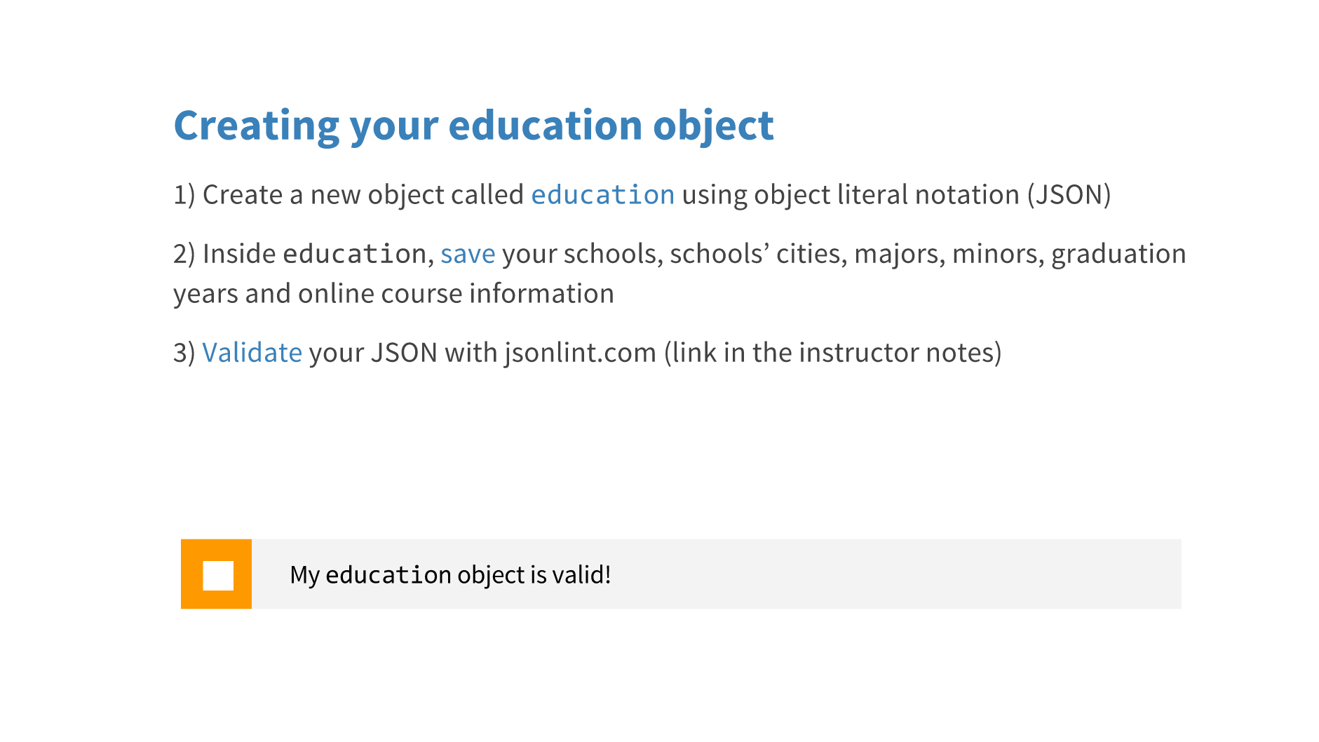This screenshot has width=1319, height=742.
Task: Click the blue "Validate" word
Action: [252, 353]
